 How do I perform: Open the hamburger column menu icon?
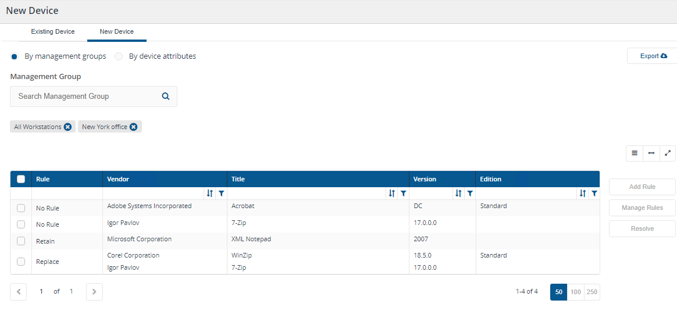pos(635,153)
